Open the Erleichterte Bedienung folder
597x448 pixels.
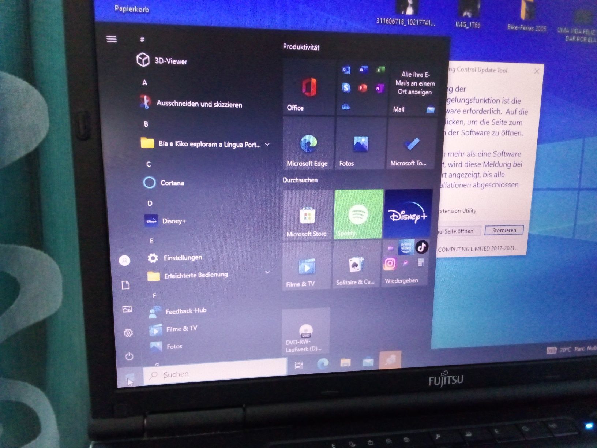point(188,275)
